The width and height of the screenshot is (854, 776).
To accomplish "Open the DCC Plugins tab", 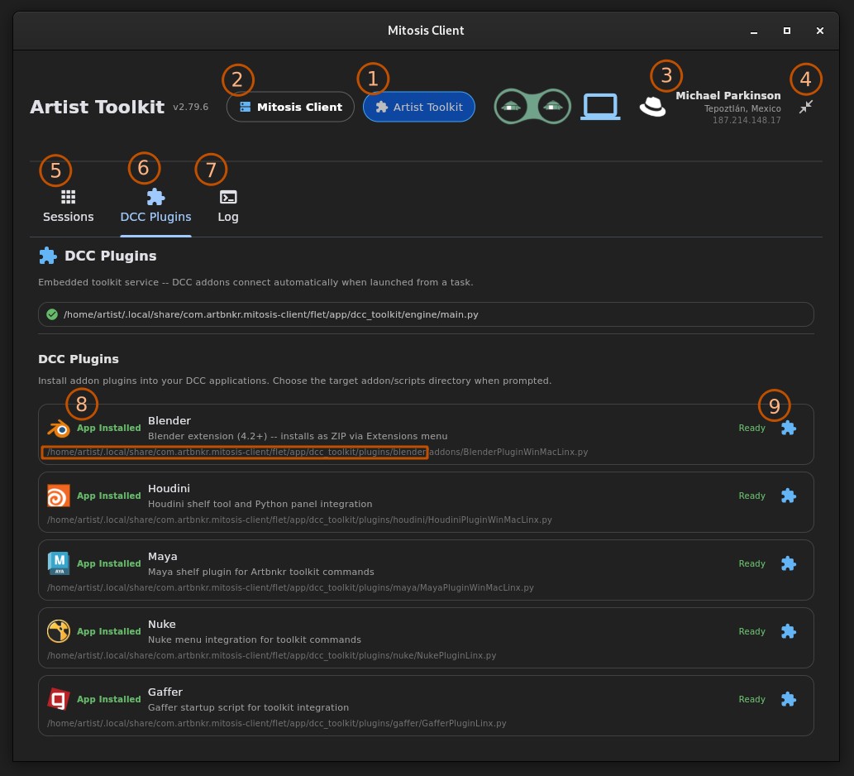I will point(155,207).
